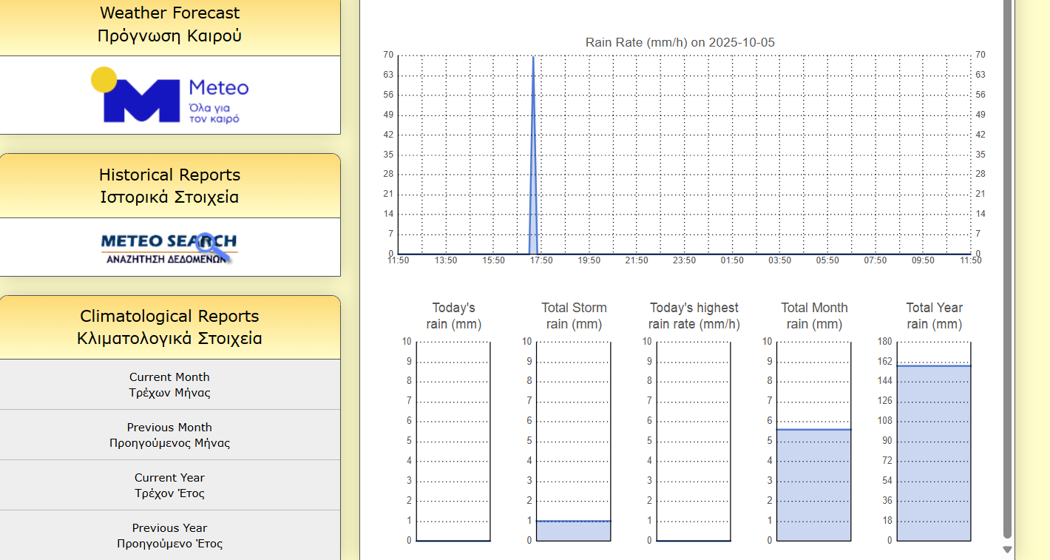Click the Today's highest rain rate label
The image size is (1050, 560).
pyautogui.click(x=694, y=316)
